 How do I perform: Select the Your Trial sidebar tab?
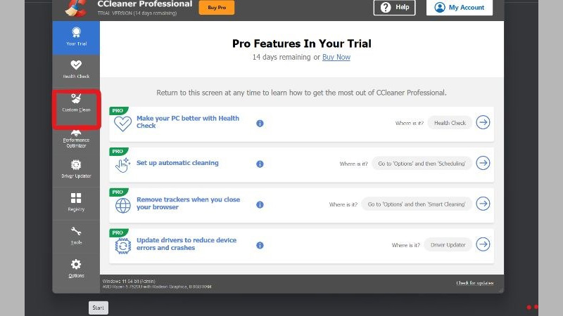pyautogui.click(x=76, y=37)
